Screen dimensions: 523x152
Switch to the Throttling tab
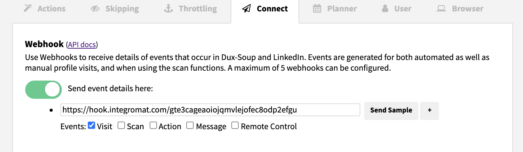(191, 9)
